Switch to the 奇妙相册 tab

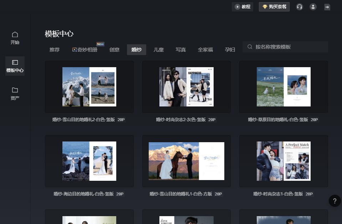pos(85,50)
